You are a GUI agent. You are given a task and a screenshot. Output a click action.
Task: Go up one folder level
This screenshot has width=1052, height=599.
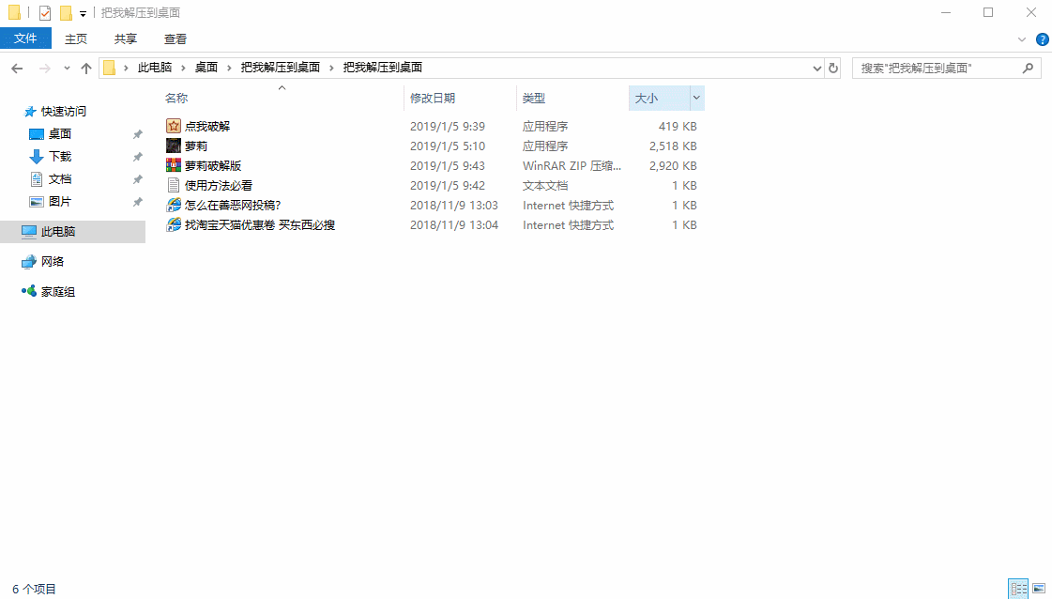coord(86,69)
